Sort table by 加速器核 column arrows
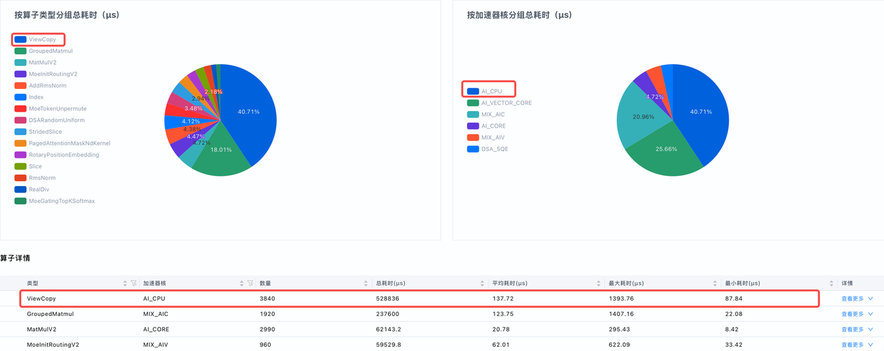 point(242,283)
